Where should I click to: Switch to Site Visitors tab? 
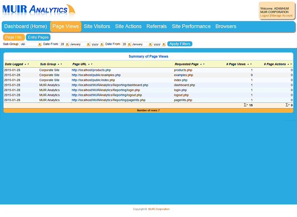(x=97, y=26)
